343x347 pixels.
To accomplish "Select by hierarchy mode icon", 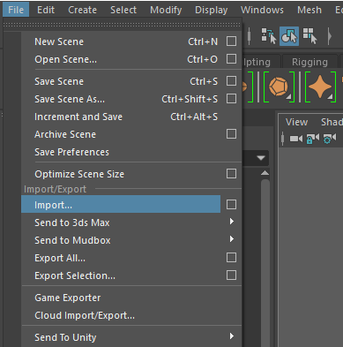I will click(268, 36).
